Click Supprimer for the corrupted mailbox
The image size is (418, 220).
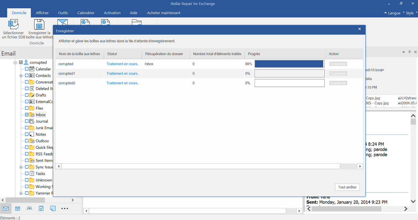coord(338,64)
